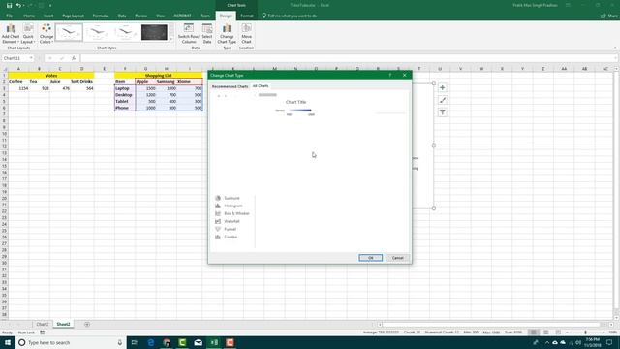Click the horizontal sheet scrollbar
Viewport: 620px width, 349px height.
pos(492,325)
